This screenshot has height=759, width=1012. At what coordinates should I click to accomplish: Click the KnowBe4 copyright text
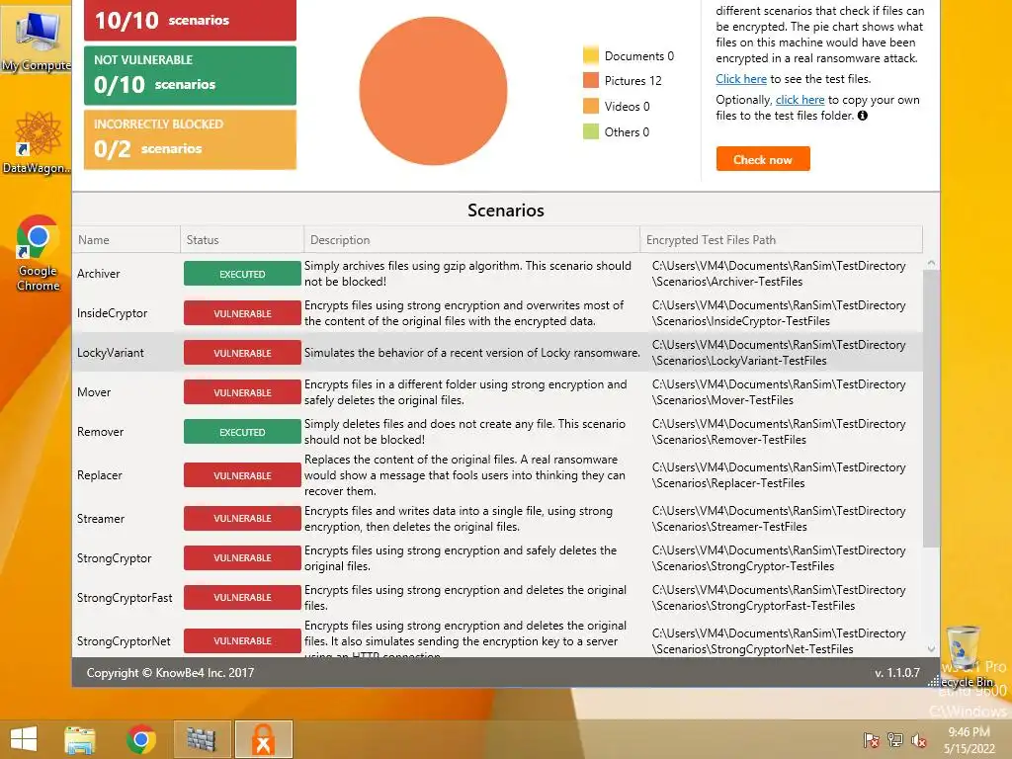coord(170,672)
